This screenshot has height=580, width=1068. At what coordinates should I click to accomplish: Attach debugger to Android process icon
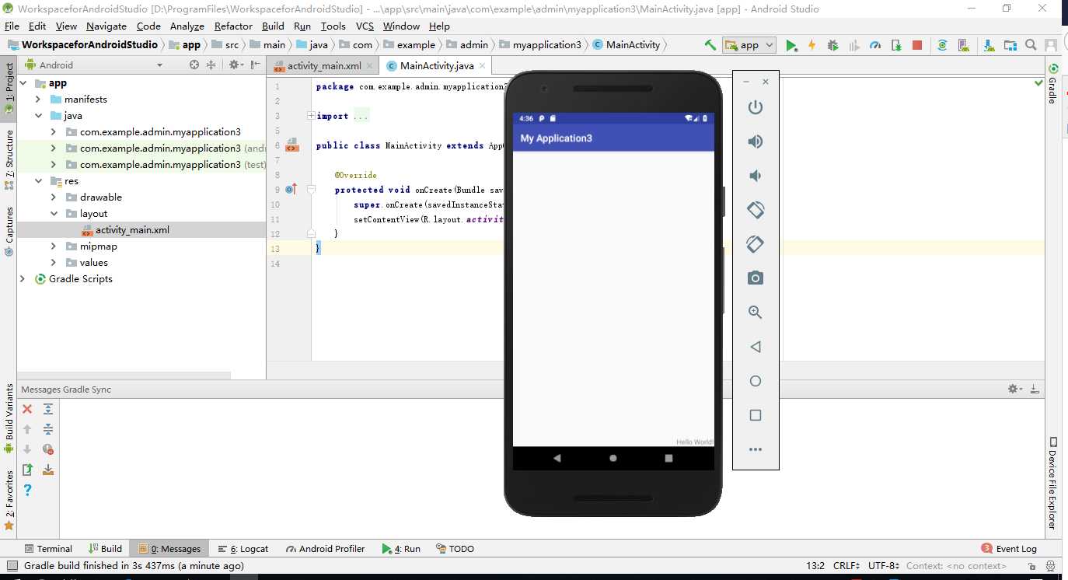[x=896, y=45]
